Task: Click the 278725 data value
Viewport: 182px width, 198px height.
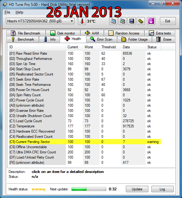Action: coord(128,121)
